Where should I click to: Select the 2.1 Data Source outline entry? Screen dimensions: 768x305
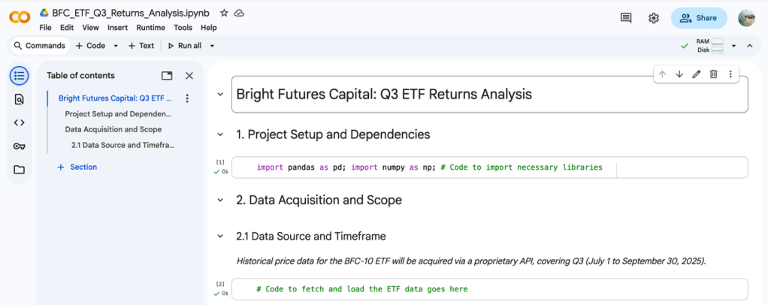point(122,145)
